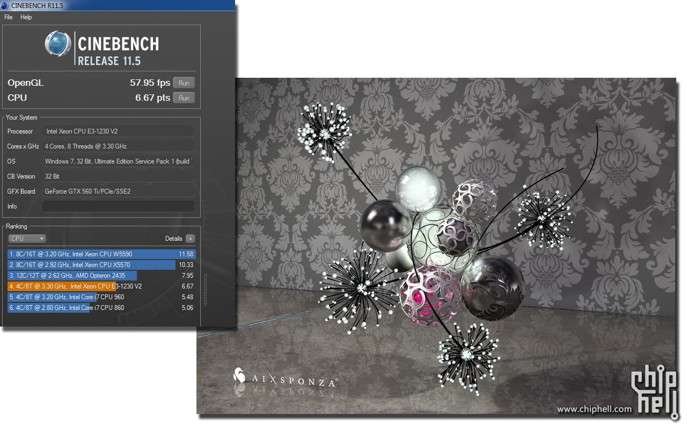
Task: Click the Cinebench globe logo
Action: click(x=58, y=44)
